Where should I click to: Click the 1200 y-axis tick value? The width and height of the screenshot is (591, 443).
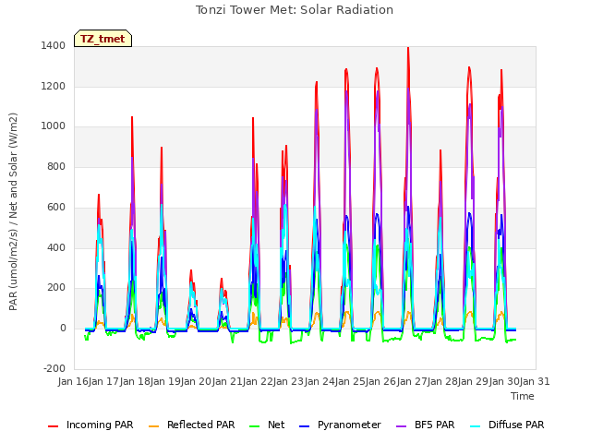(x=54, y=86)
